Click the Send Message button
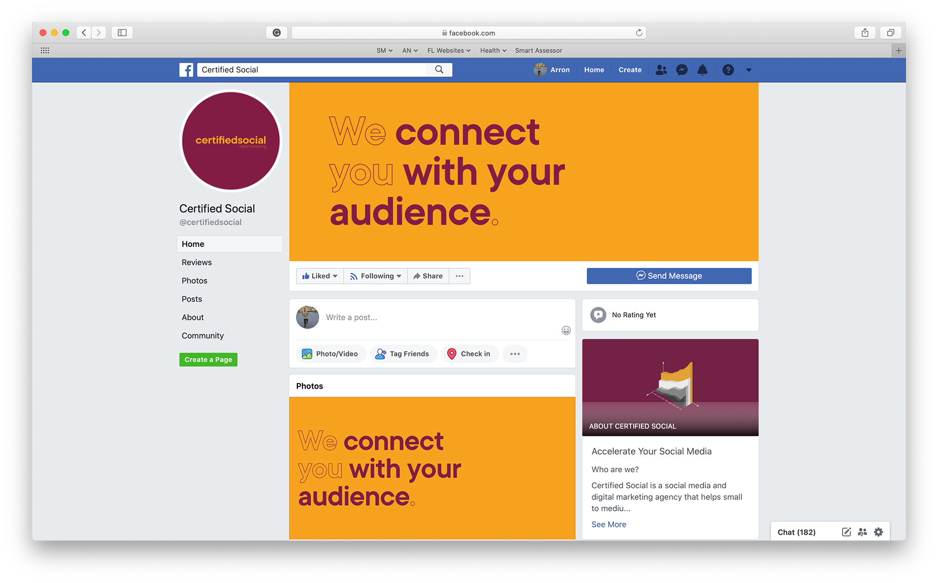Screen dimensions: 938x583 (669, 276)
